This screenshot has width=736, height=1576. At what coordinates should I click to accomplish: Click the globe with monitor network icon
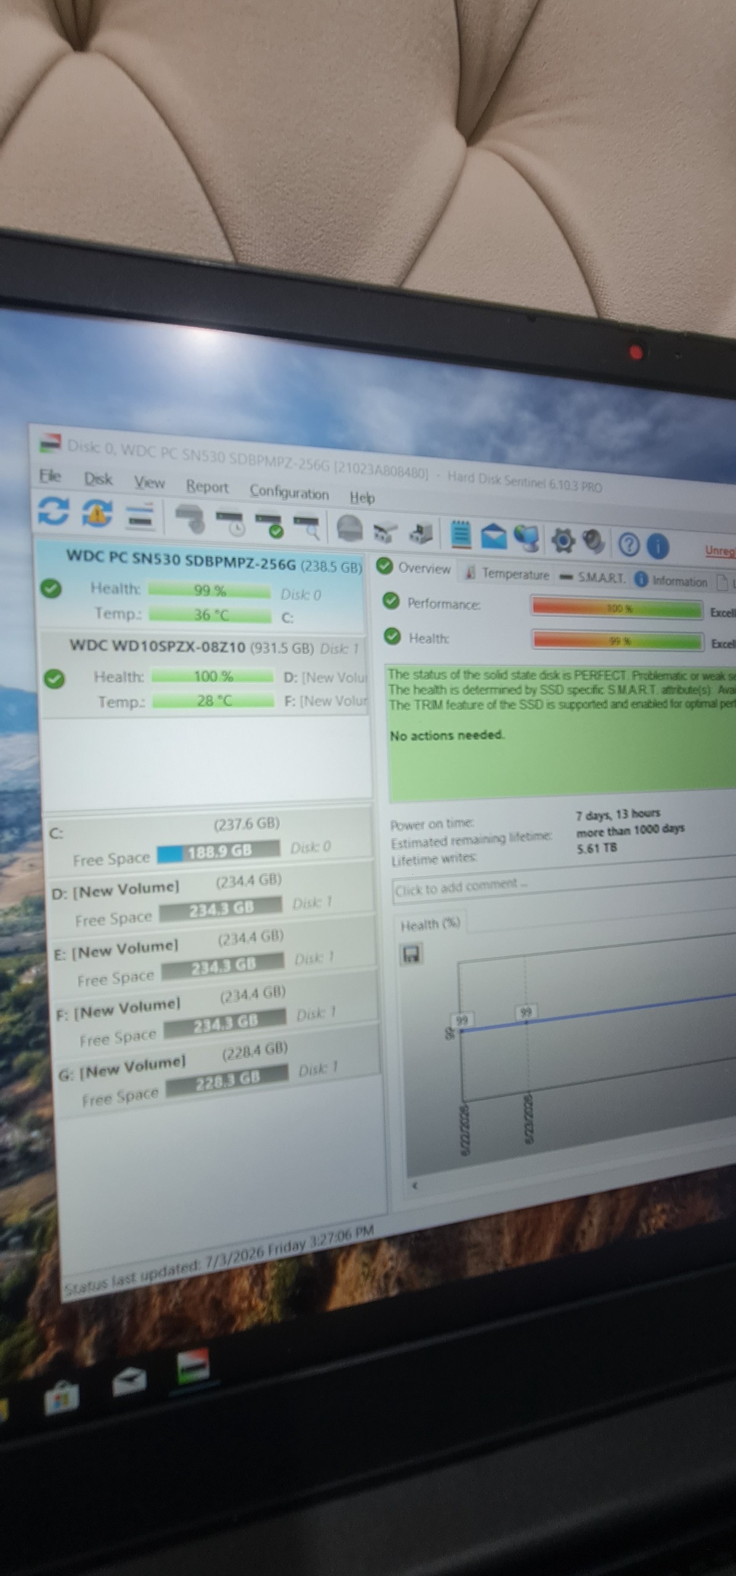pos(527,538)
